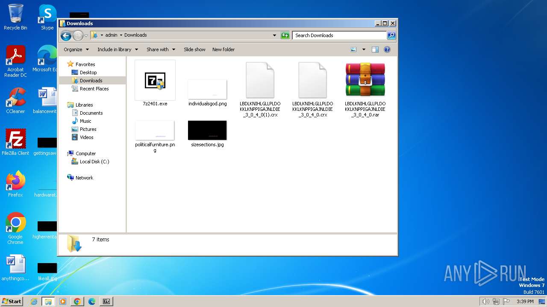Open the Share with menu
Image resolution: width=547 pixels, height=307 pixels.
(x=161, y=49)
